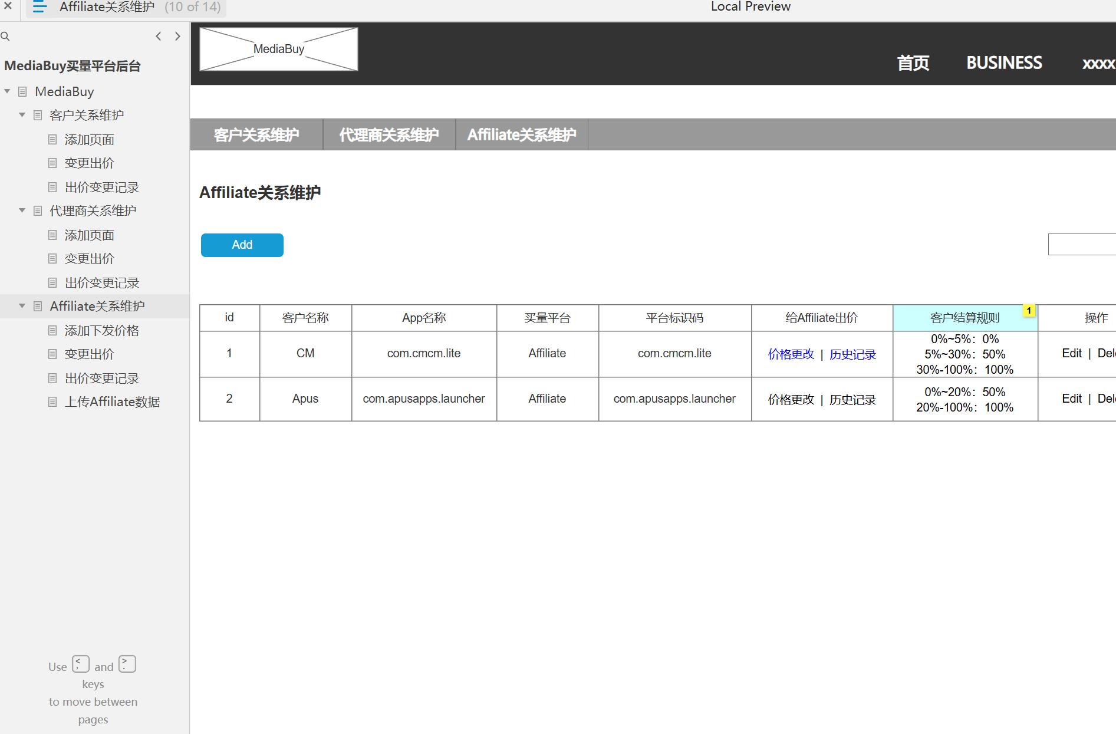1116x734 pixels.
Task: Open MediaBuy page in sitemap
Action: 64,91
